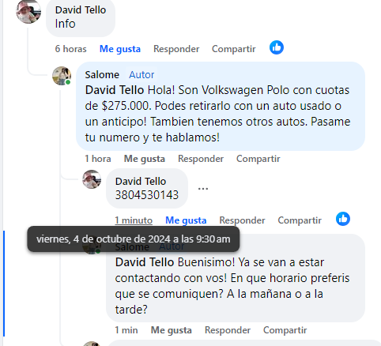
Task: Open the 6 horas timestamp link
Action: coord(70,49)
